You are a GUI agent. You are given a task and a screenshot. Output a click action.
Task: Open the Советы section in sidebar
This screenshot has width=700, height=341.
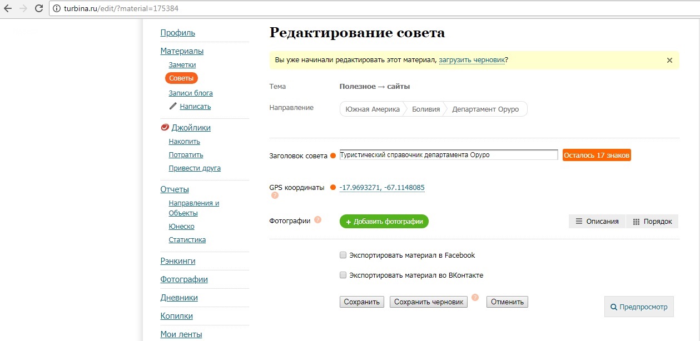pos(181,78)
